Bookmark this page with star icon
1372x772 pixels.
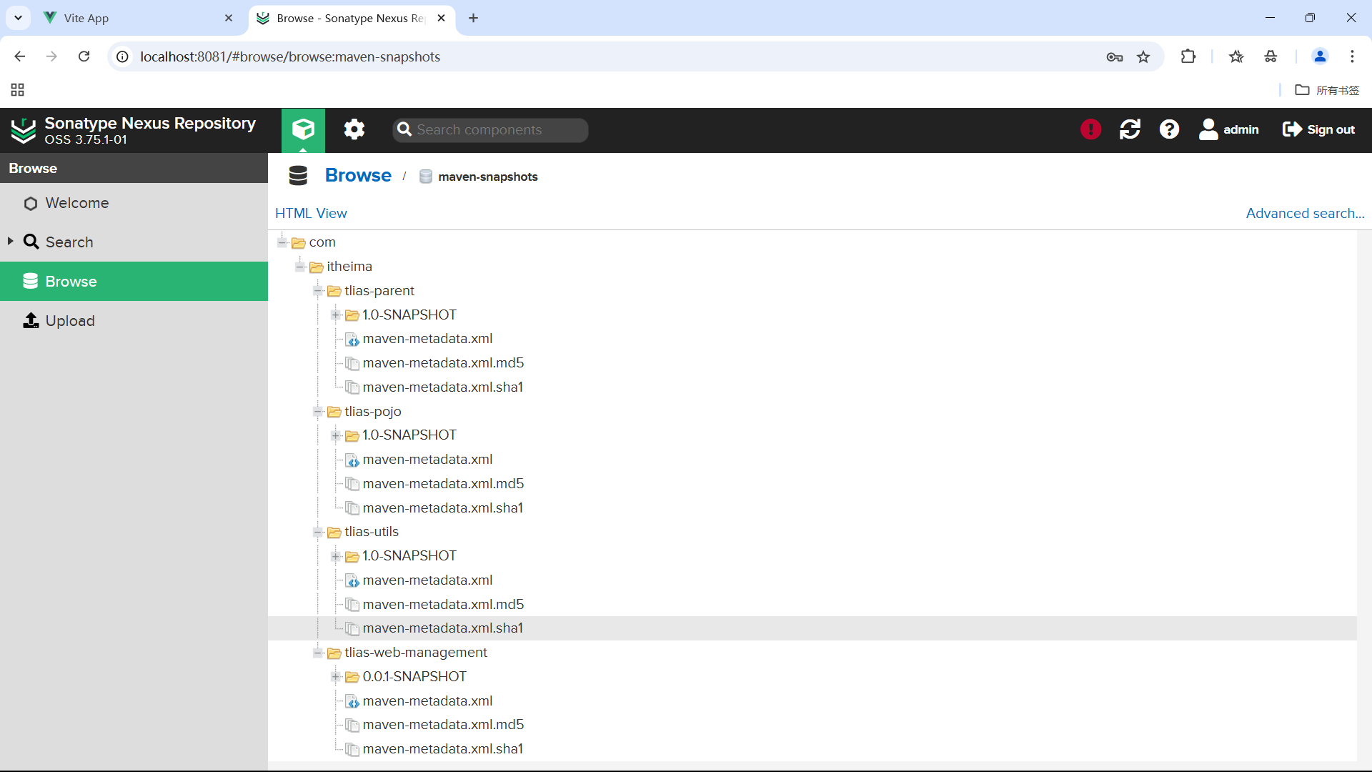click(1143, 56)
